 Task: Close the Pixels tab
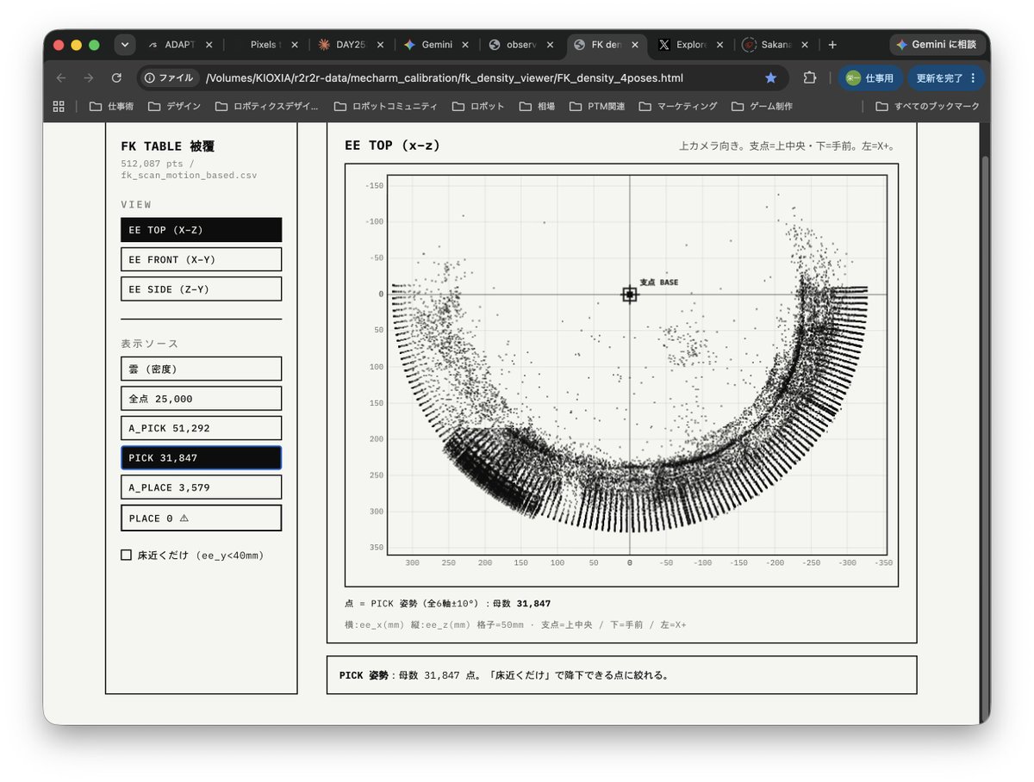tap(295, 45)
